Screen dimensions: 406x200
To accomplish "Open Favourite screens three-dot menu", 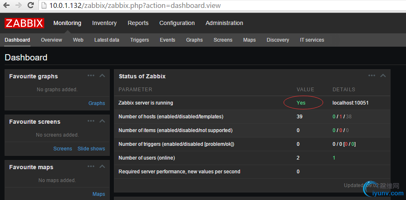I will click(x=91, y=121).
